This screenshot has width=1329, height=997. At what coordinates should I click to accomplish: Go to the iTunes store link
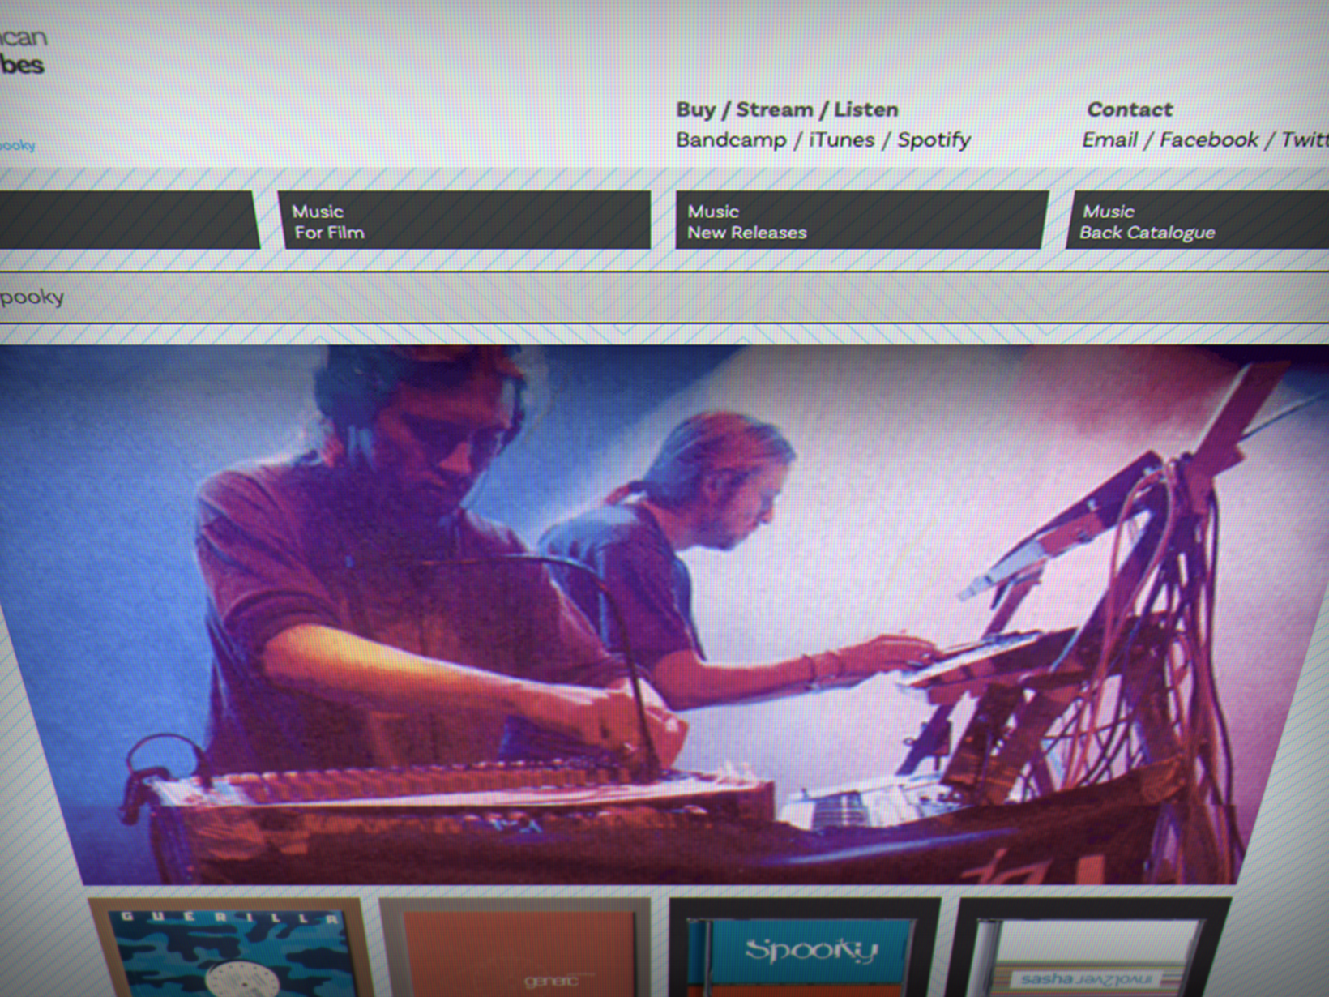[x=842, y=140]
